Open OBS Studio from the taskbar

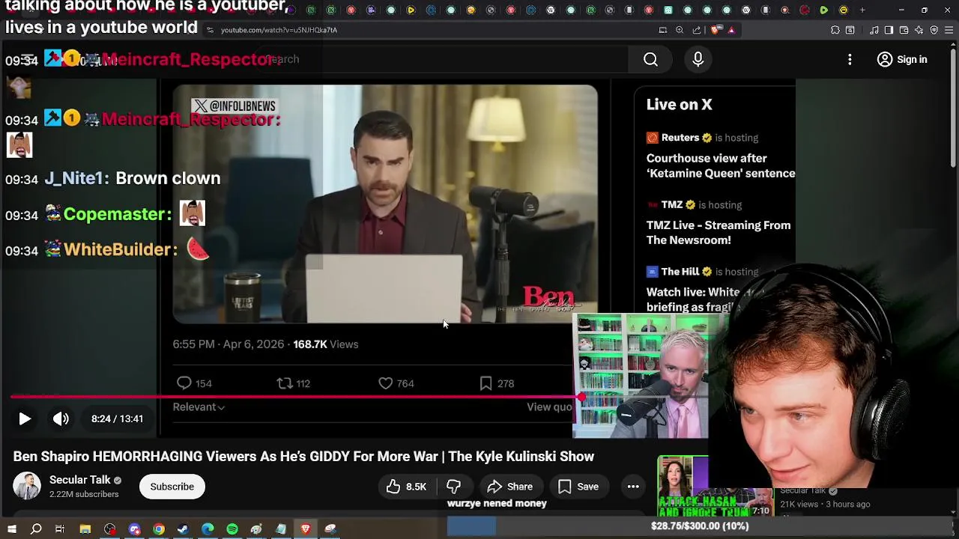pyautogui.click(x=110, y=529)
